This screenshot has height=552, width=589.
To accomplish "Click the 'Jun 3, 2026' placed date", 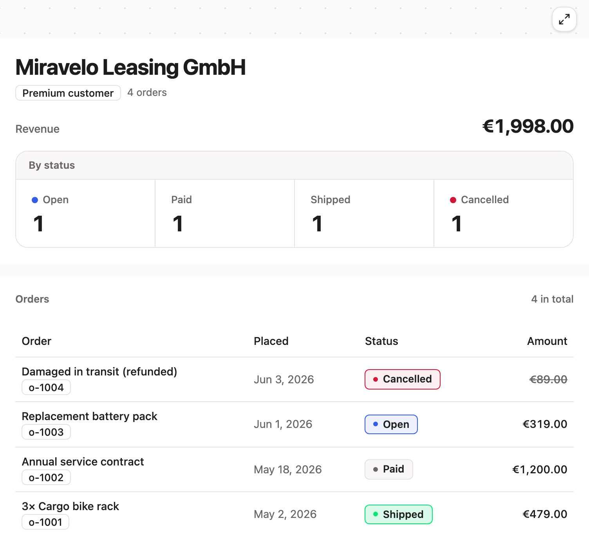I will click(x=284, y=379).
